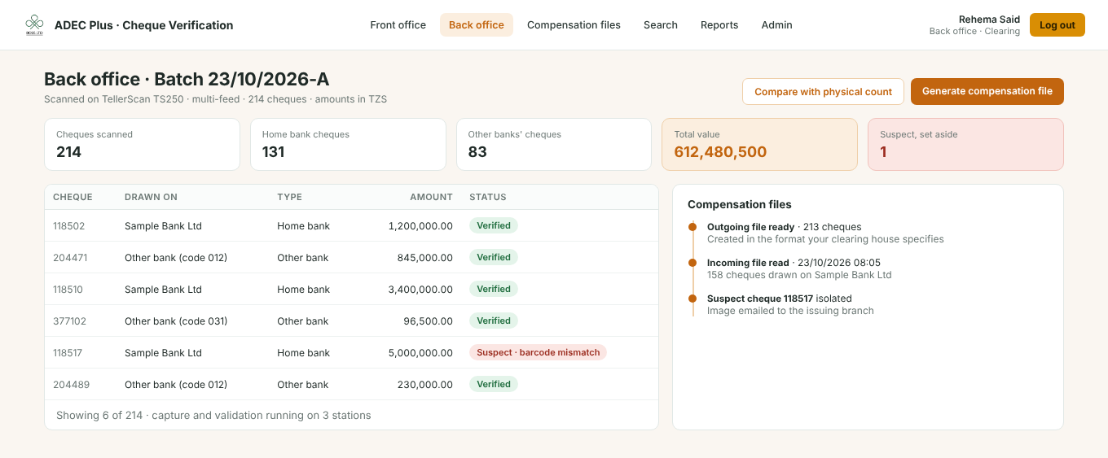Select the Home bank cheques 131 card
This screenshot has width=1108, height=458.
[348, 145]
